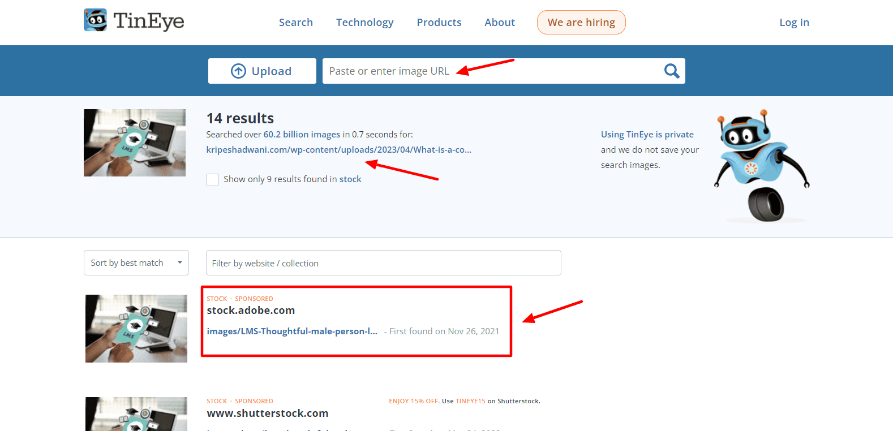
Task: Click the 'Filter by website / collection' field
Action: (384, 263)
